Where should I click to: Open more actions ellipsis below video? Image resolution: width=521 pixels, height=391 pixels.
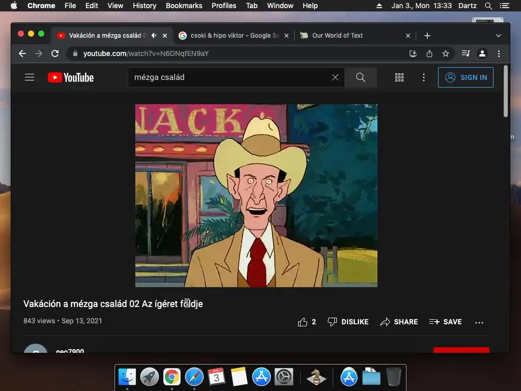click(x=479, y=322)
